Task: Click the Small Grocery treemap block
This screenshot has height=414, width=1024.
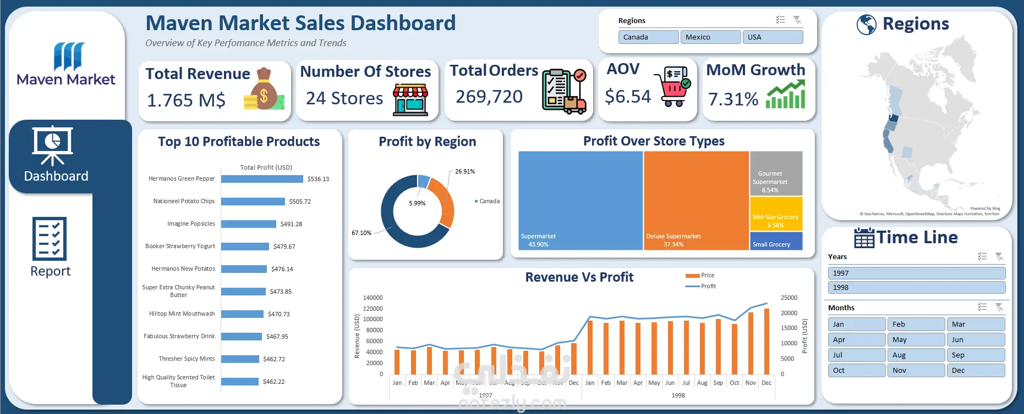Action: 776,241
